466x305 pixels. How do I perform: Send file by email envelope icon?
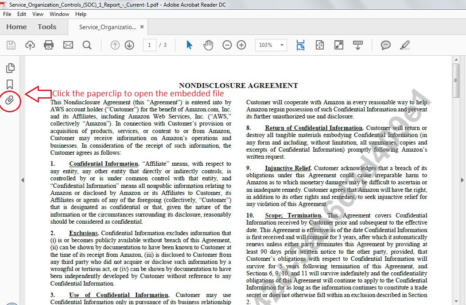68,45
